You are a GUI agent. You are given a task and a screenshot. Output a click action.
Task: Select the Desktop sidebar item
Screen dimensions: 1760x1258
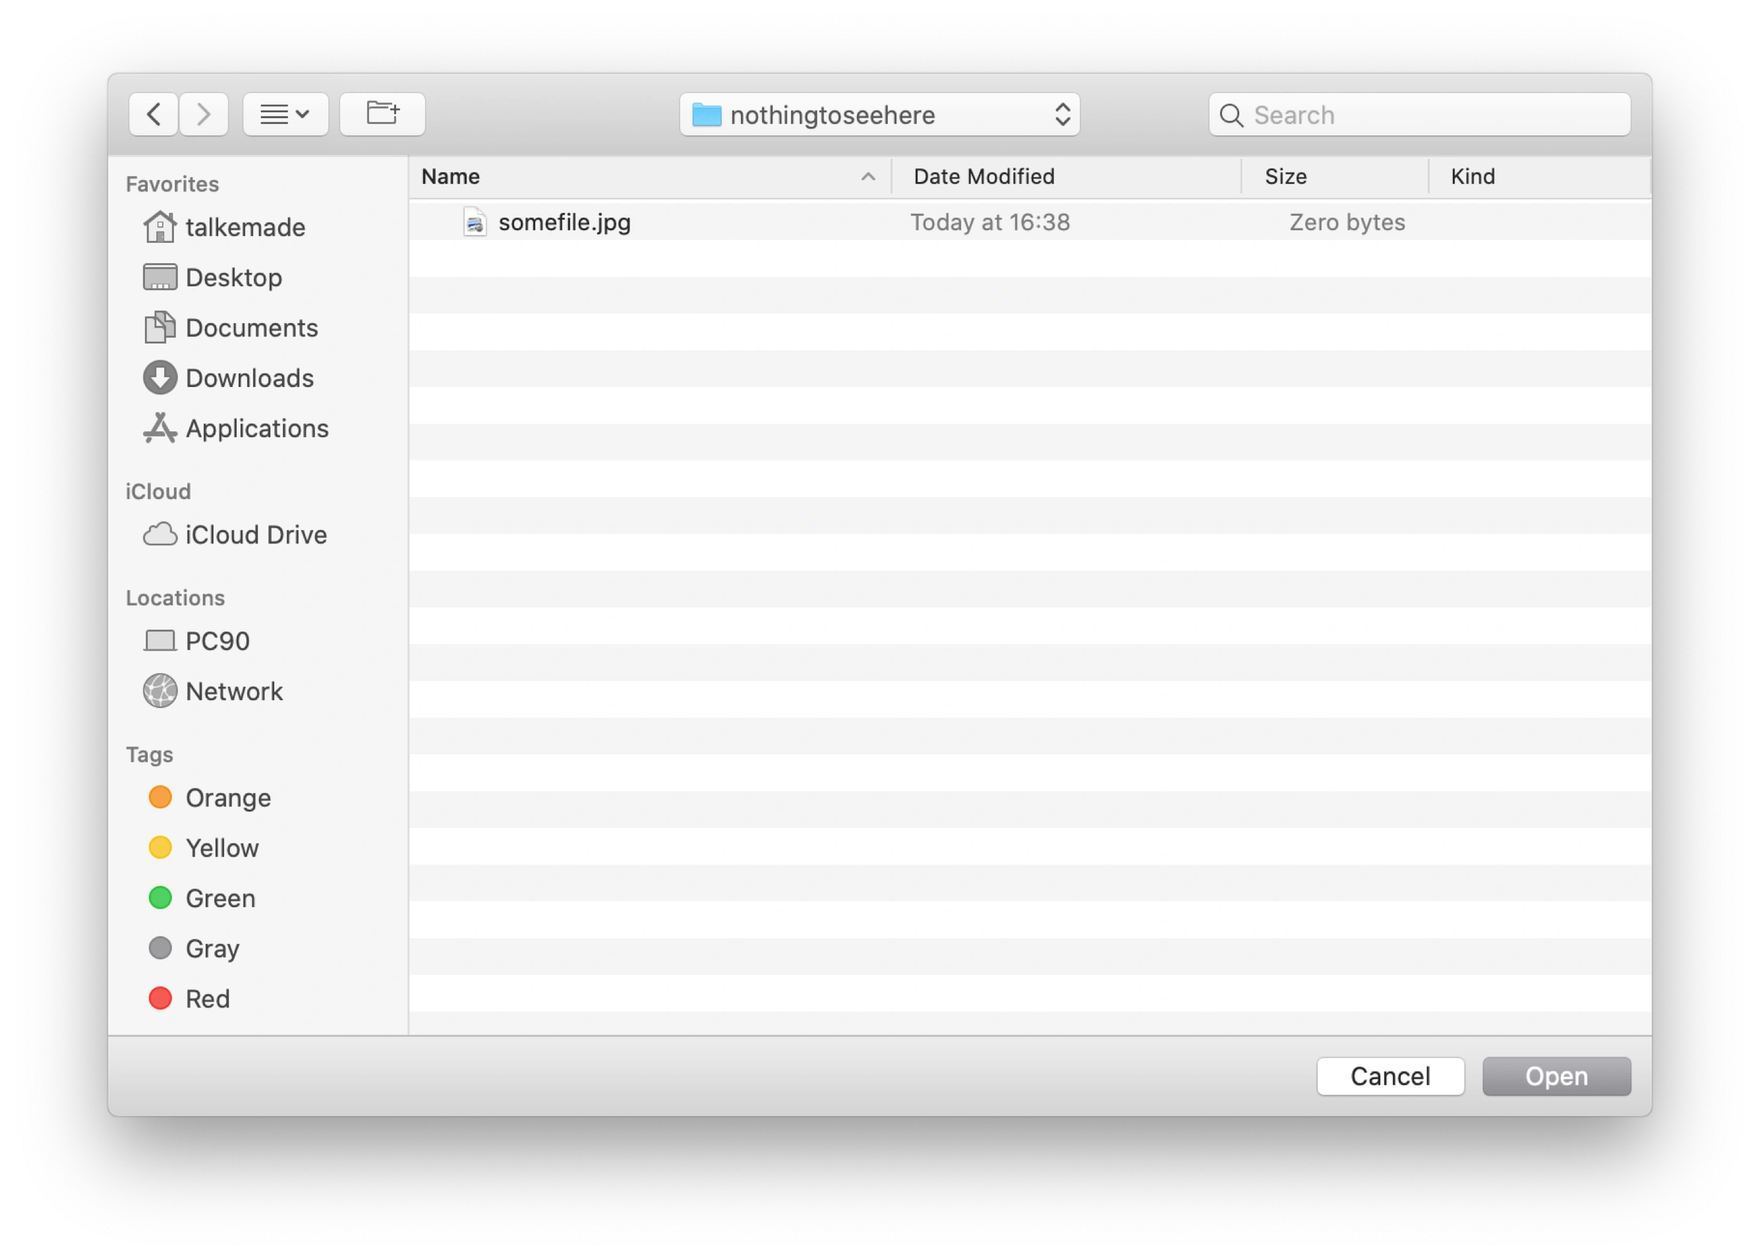point(233,277)
